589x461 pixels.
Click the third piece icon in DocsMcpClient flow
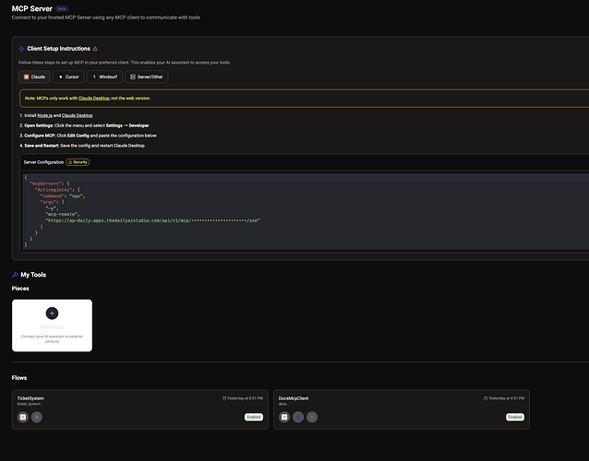pos(312,417)
